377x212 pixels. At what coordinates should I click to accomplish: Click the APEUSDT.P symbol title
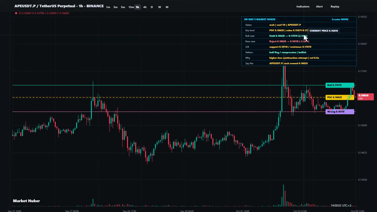coord(59,6)
